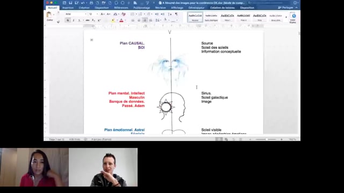
Task: Toggle superscript formatting
Action: coord(99,20)
